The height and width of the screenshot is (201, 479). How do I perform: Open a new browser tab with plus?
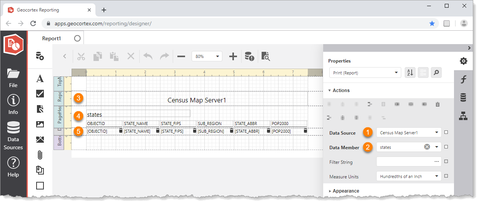tap(103, 10)
